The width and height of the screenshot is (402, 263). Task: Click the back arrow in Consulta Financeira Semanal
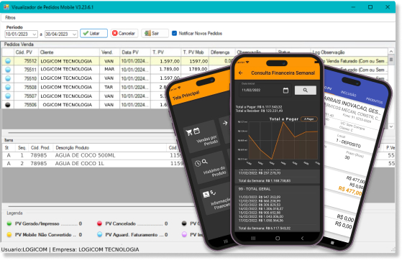coord(240,73)
